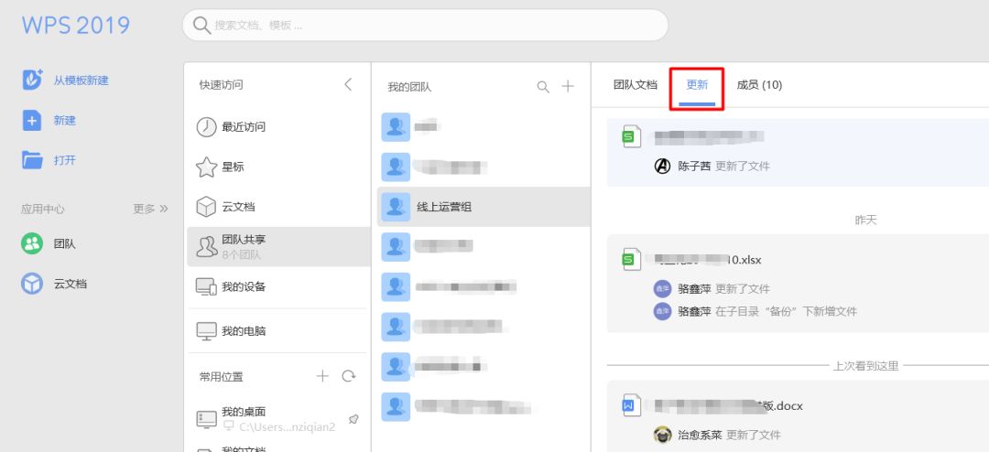Viewport: 989px width, 452px height.
Task: Open 我的桌面 location
Action: (277, 418)
